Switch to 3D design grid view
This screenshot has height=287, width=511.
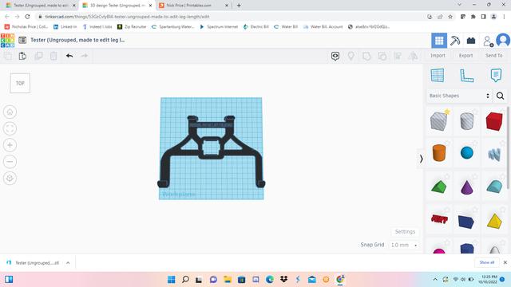click(439, 41)
